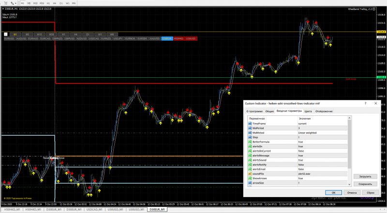Click the alertsNotify boolean icon

(x=250, y=165)
